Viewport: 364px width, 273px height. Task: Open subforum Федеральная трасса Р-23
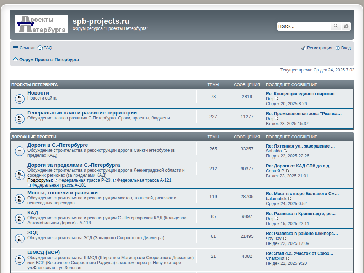click(84, 180)
